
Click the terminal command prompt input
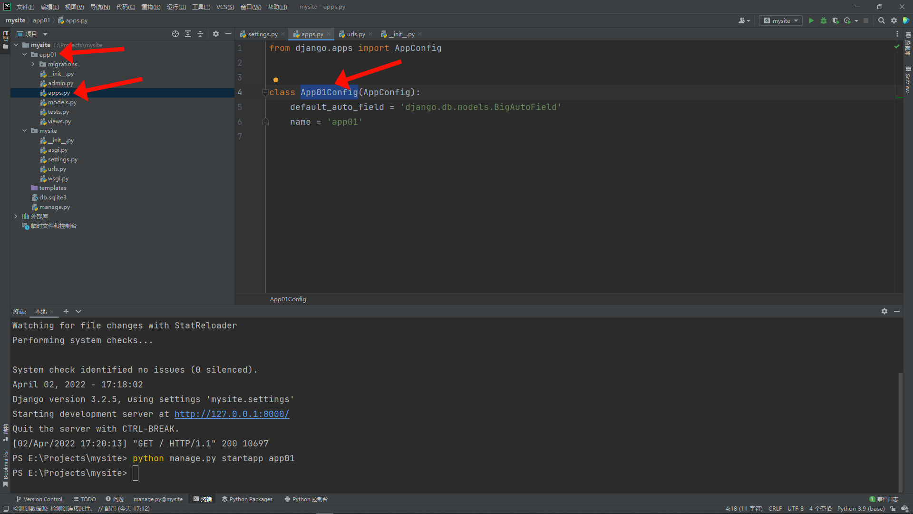coord(136,473)
